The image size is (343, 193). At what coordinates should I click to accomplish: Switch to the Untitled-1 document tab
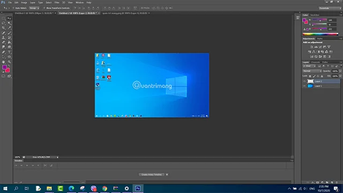coord(34,13)
